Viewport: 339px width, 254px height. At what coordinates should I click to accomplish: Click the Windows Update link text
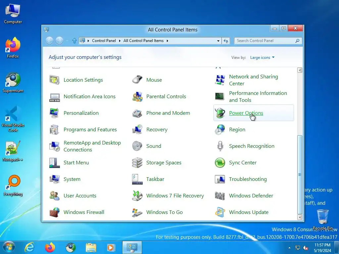(249, 212)
